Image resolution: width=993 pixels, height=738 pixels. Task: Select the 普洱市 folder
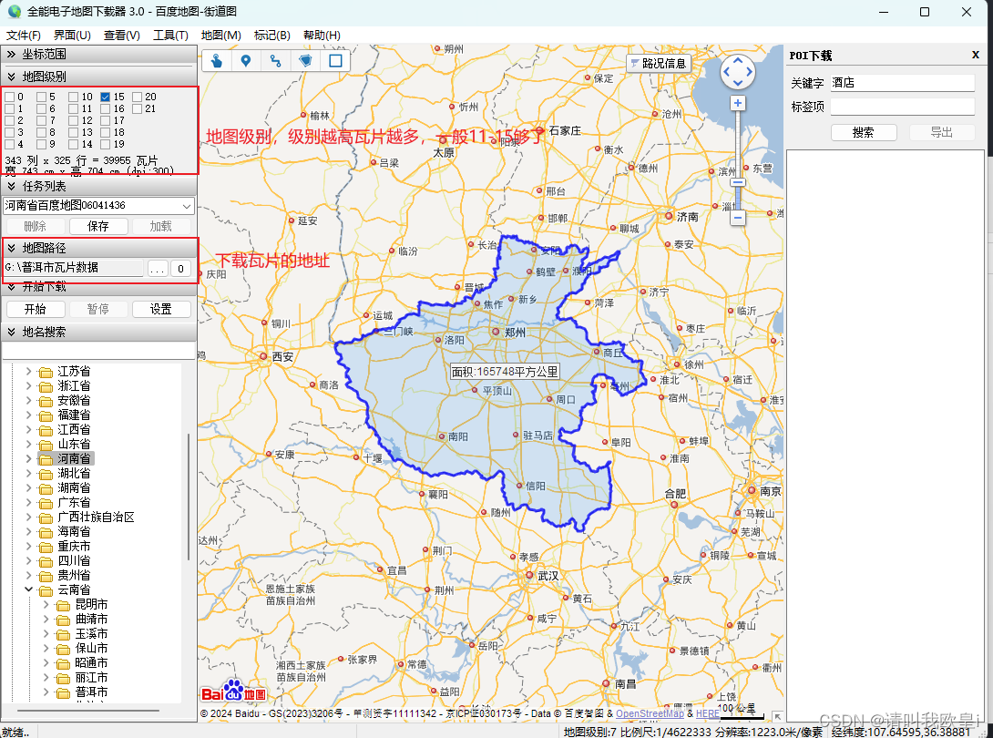pyautogui.click(x=91, y=692)
